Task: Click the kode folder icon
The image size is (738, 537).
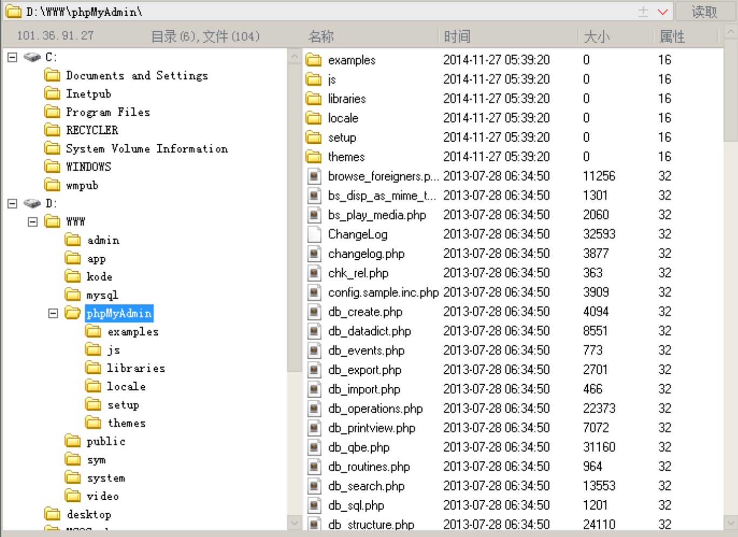Action: [x=72, y=277]
